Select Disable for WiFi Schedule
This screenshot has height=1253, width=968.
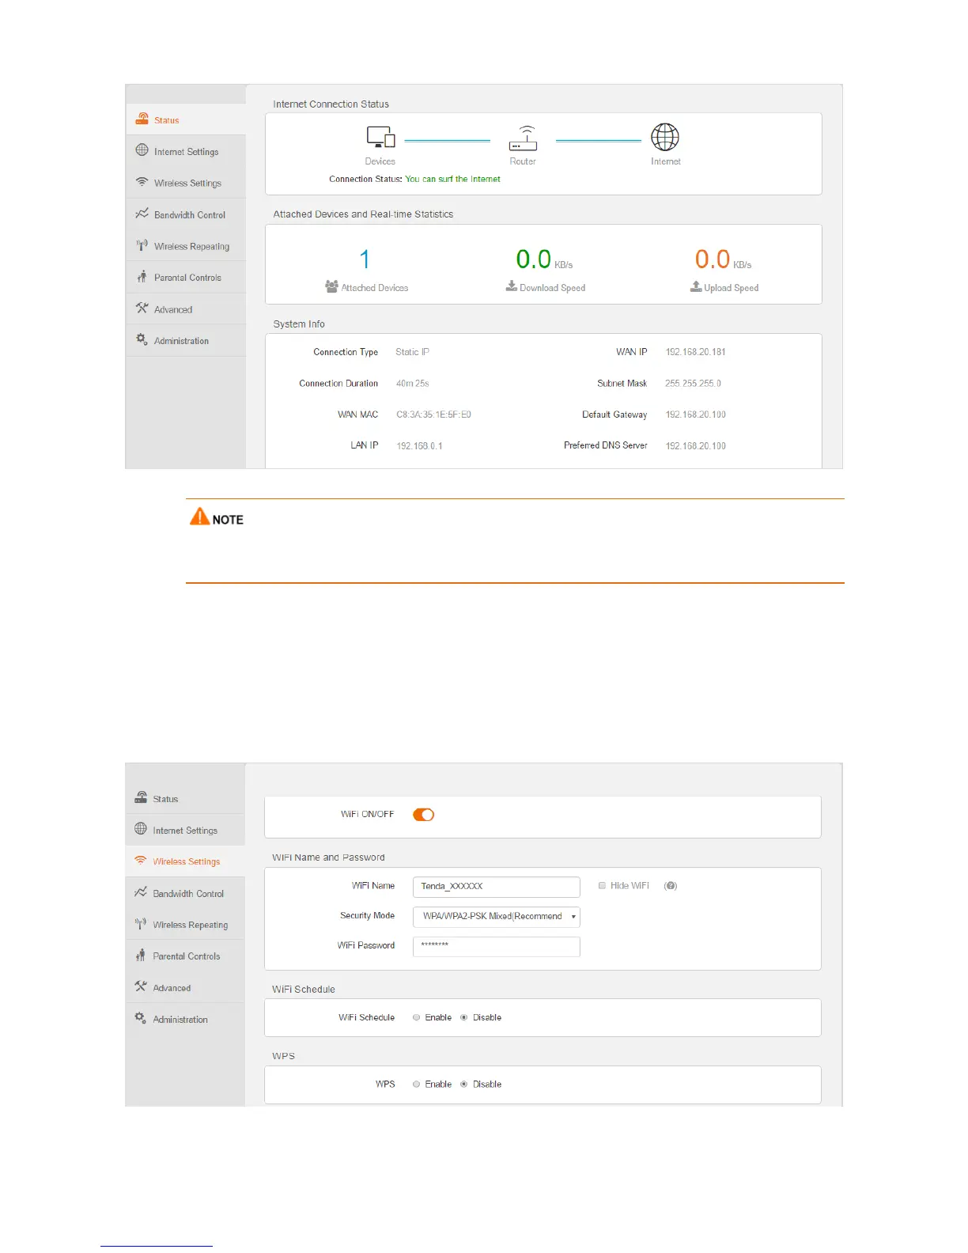point(464,1017)
